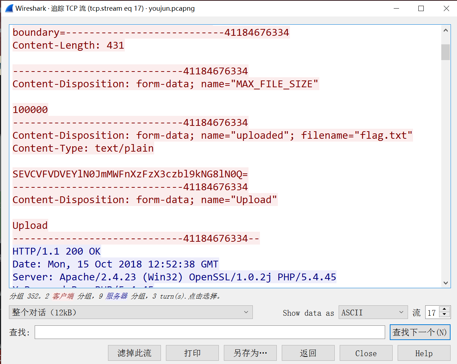Click the Server: Apache/2.4.23 line
This screenshot has height=364, width=457.
click(175, 277)
